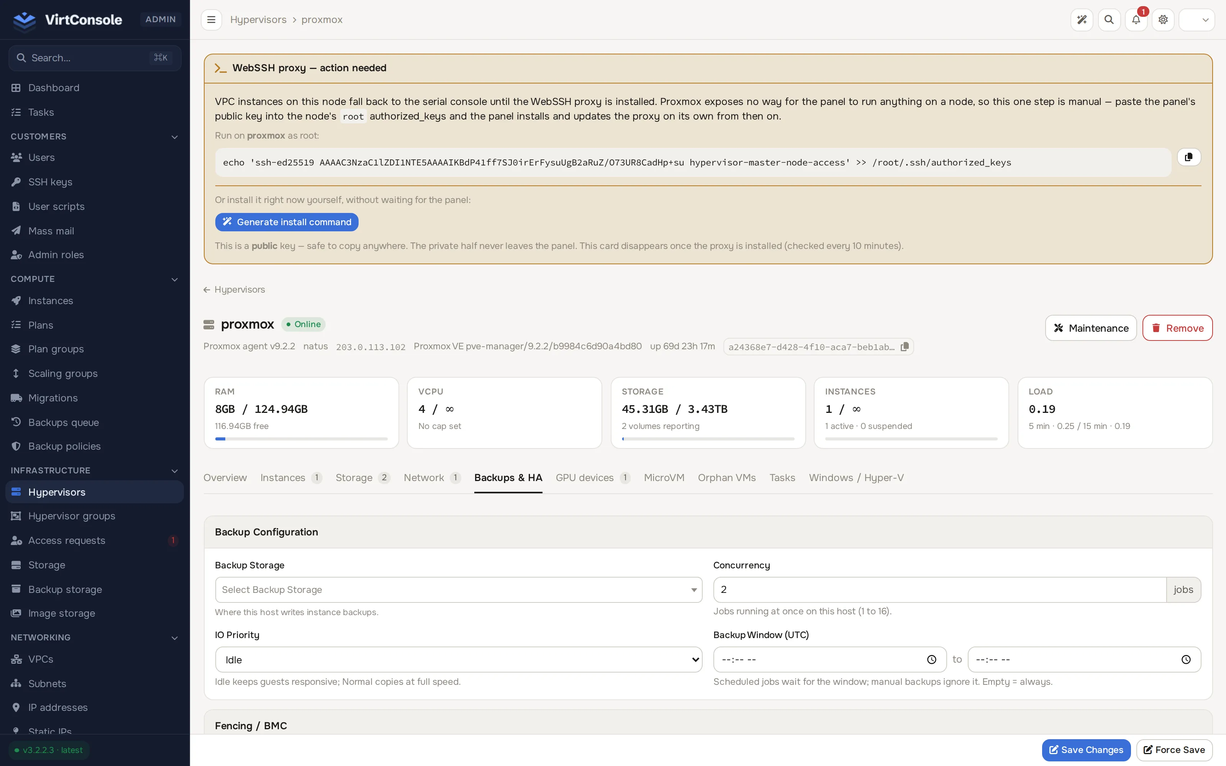1226x766 pixels.
Task: Click Generate install command button
Action: point(287,222)
